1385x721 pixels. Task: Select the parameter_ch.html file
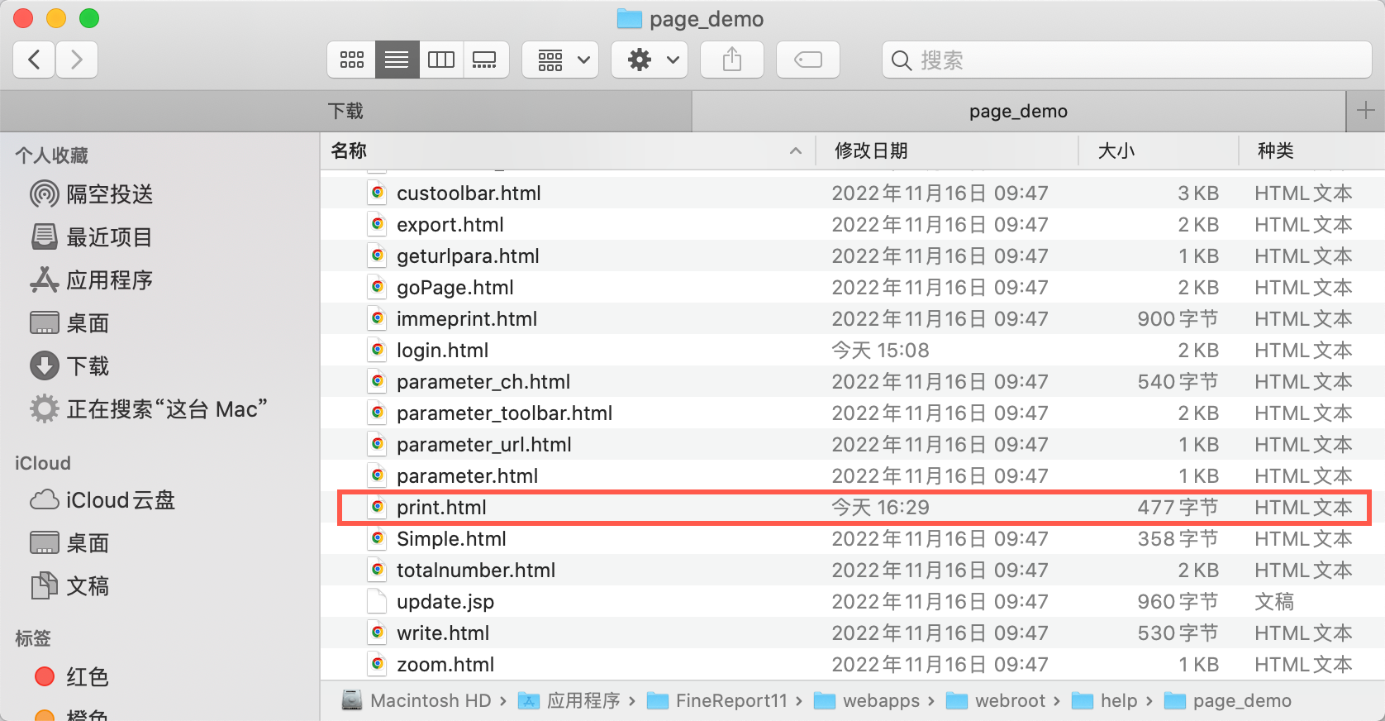pos(853,381)
